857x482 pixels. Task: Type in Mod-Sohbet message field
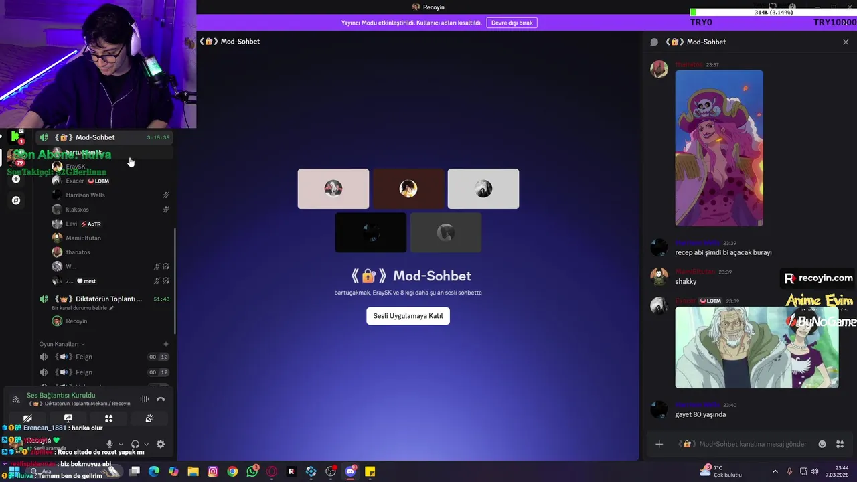(743, 444)
